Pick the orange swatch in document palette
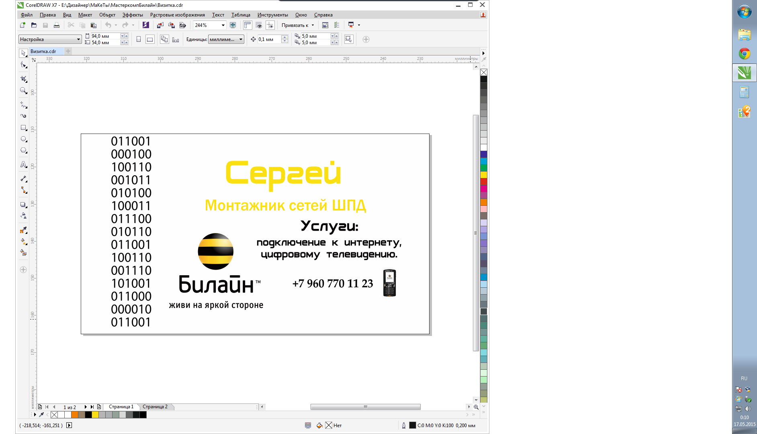757x434 pixels. click(x=75, y=415)
